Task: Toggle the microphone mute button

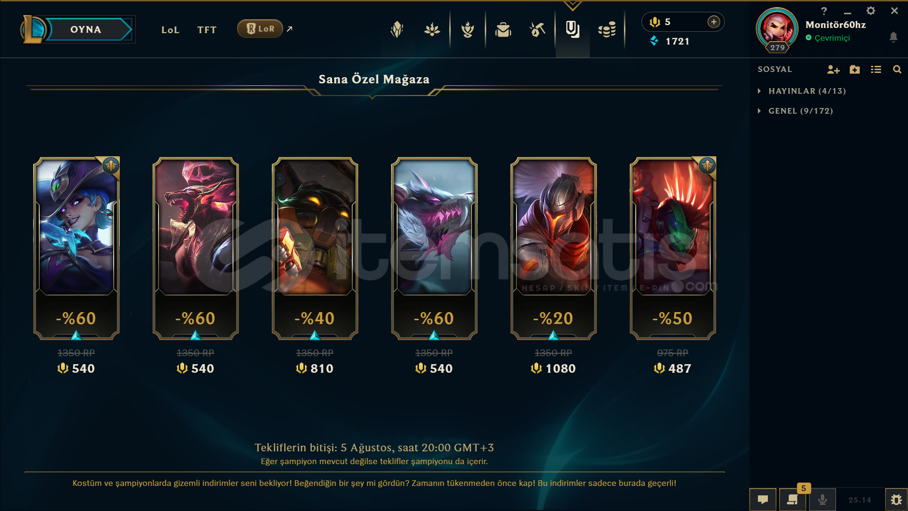Action: [822, 500]
